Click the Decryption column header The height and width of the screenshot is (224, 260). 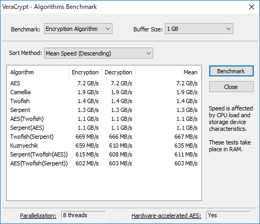[x=118, y=72]
